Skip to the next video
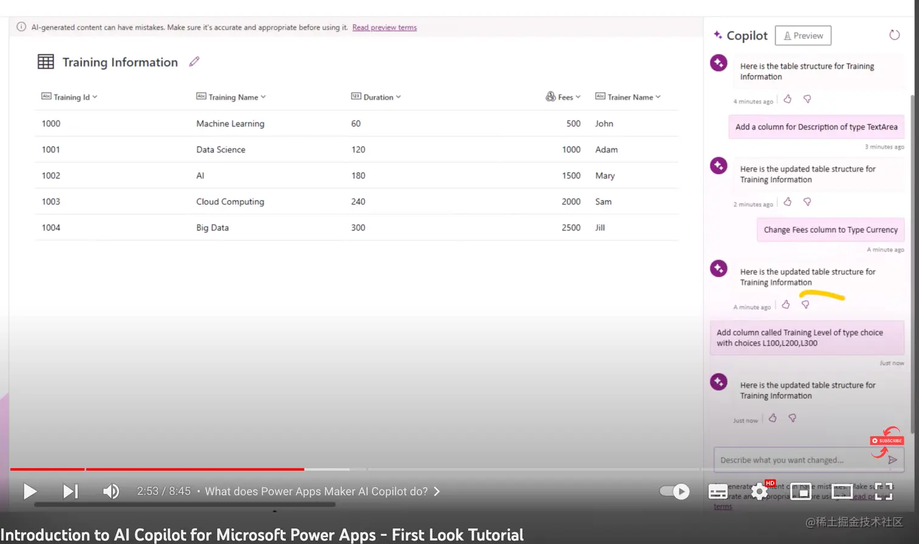 tap(71, 491)
